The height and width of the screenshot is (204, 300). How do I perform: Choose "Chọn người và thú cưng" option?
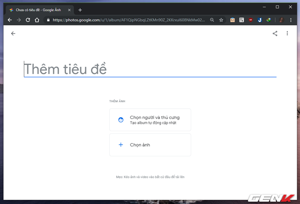(150, 120)
